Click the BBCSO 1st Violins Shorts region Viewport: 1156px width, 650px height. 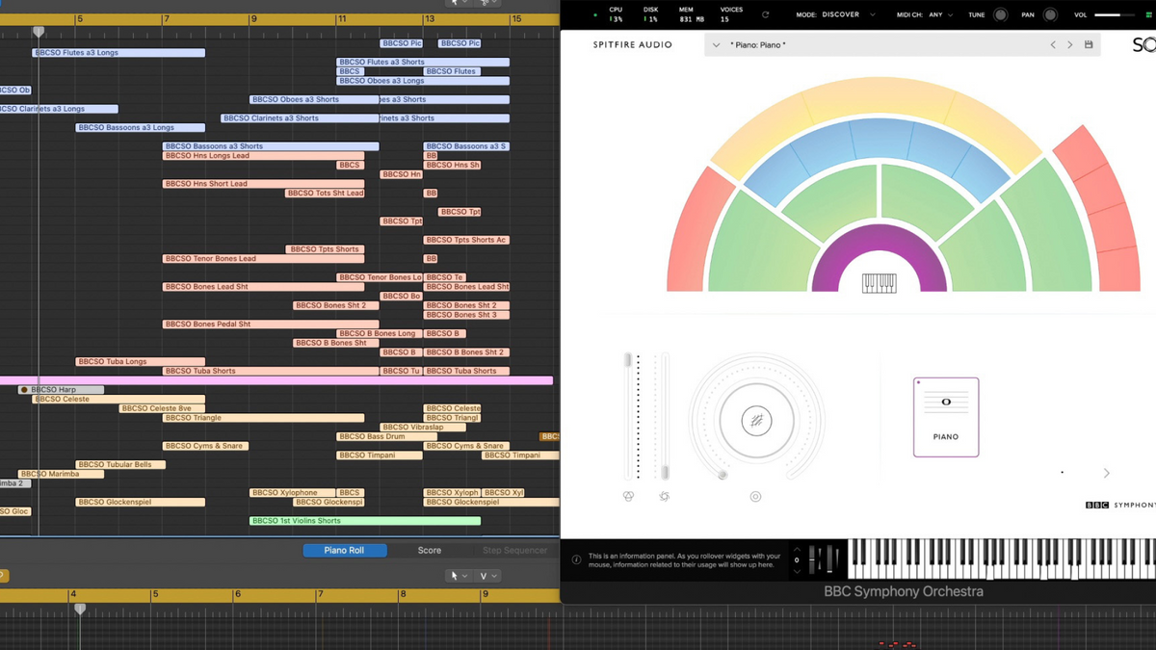pyautogui.click(x=364, y=521)
